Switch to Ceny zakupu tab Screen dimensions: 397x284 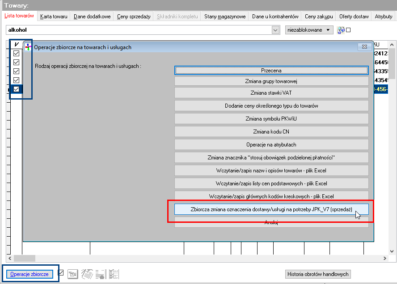tap(319, 17)
